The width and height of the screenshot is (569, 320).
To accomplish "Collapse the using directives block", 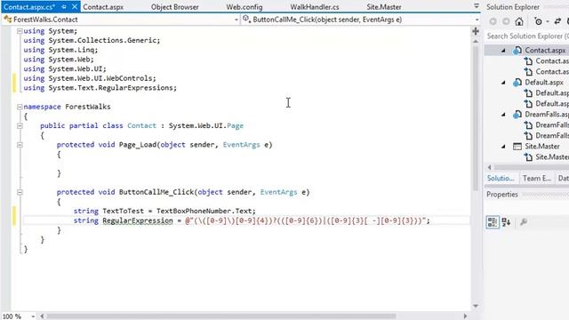I will [20, 31].
